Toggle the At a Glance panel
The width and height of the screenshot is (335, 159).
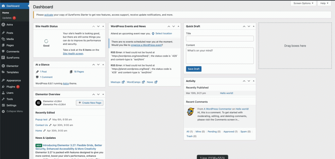pyautogui.click(x=103, y=65)
